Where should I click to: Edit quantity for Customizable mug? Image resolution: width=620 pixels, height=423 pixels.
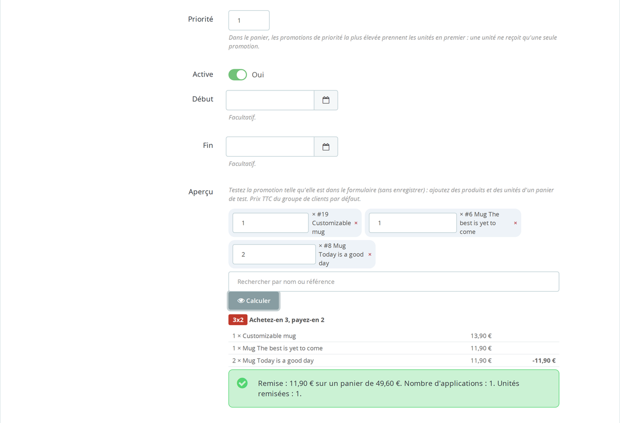click(271, 223)
